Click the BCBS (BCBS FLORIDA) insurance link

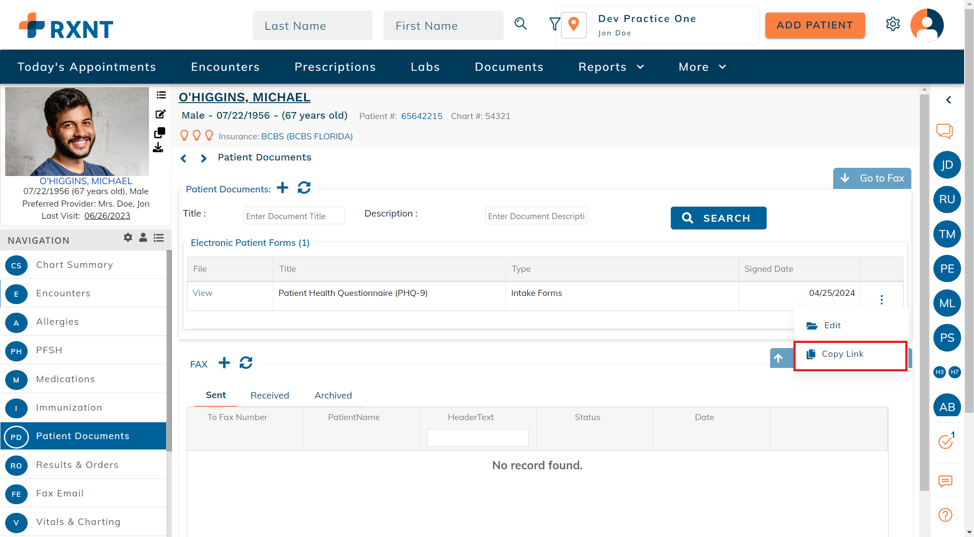pos(307,136)
